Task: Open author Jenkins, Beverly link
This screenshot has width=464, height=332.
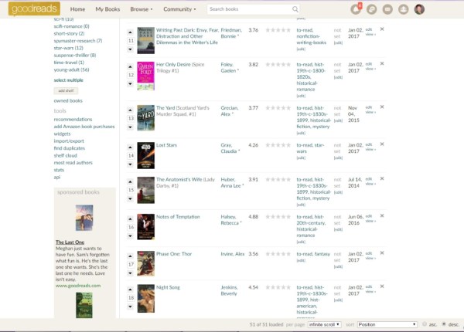Action: click(x=229, y=290)
